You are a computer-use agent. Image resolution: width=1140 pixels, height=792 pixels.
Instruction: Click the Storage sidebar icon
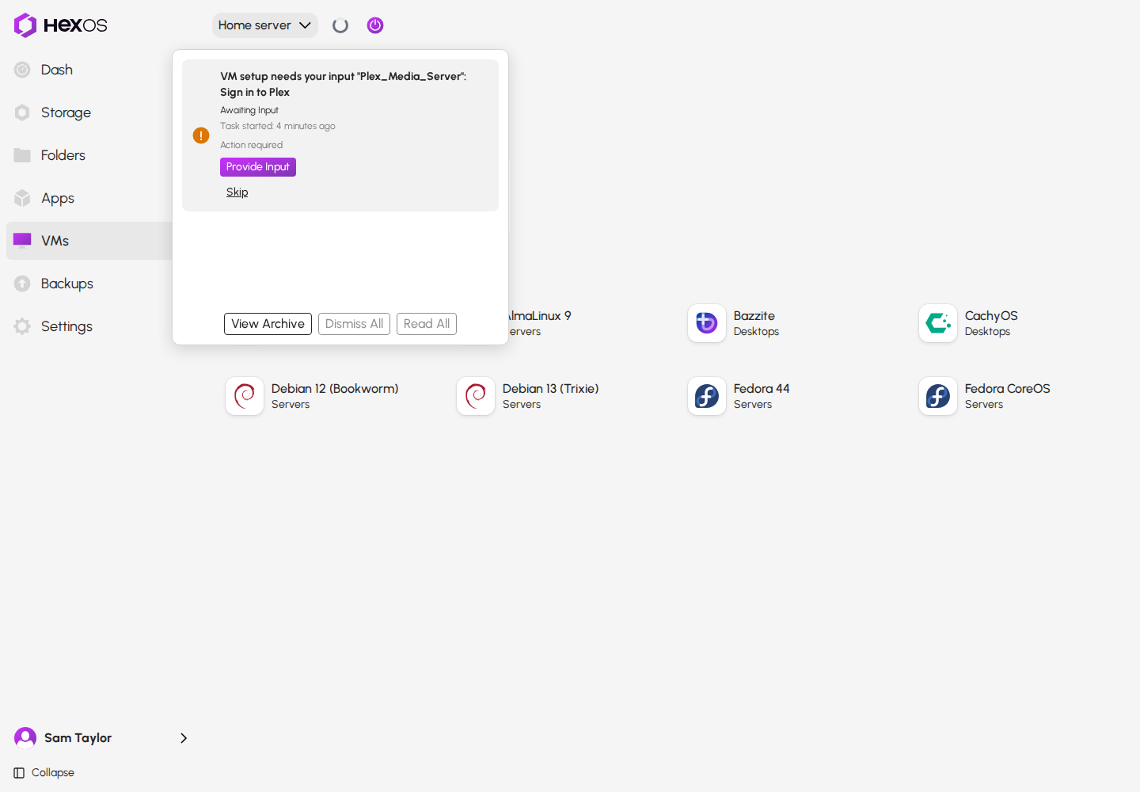tap(22, 112)
